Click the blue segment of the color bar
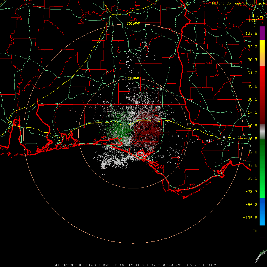The image size is (267, 267). [x=262, y=212]
